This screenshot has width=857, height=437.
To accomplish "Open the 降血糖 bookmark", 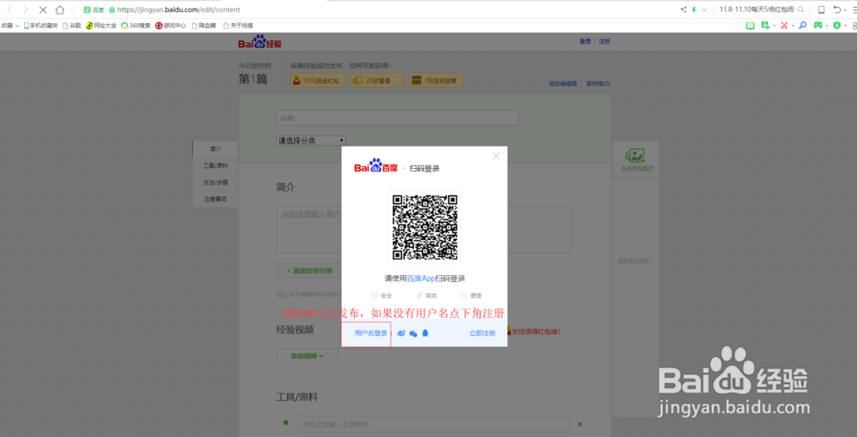I will point(203,26).
